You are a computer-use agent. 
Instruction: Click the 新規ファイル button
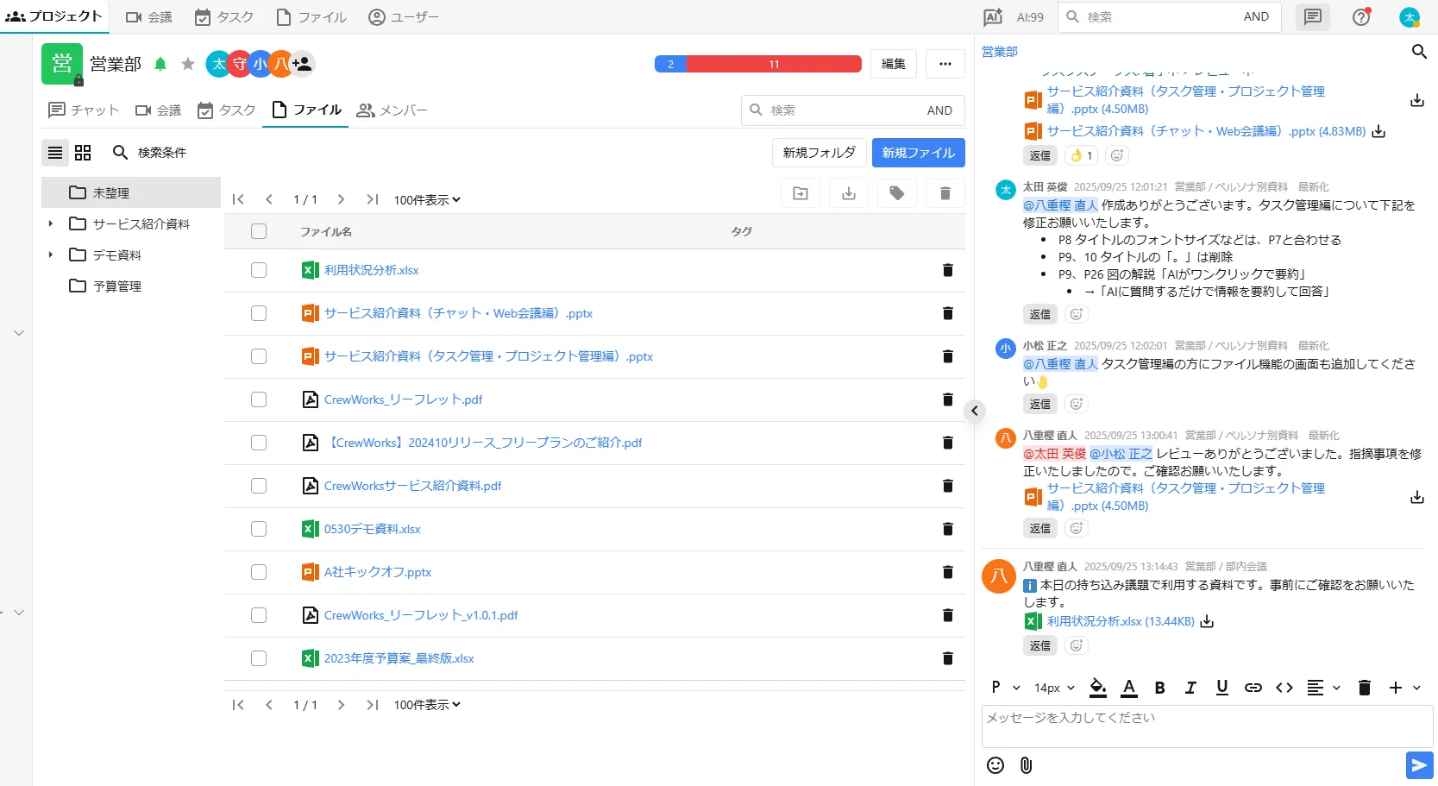click(918, 153)
